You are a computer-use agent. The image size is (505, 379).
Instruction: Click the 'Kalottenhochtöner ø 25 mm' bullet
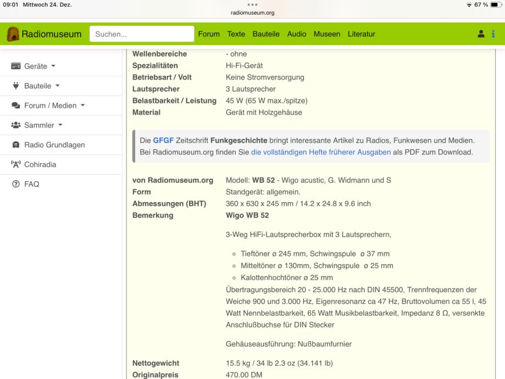click(287, 277)
